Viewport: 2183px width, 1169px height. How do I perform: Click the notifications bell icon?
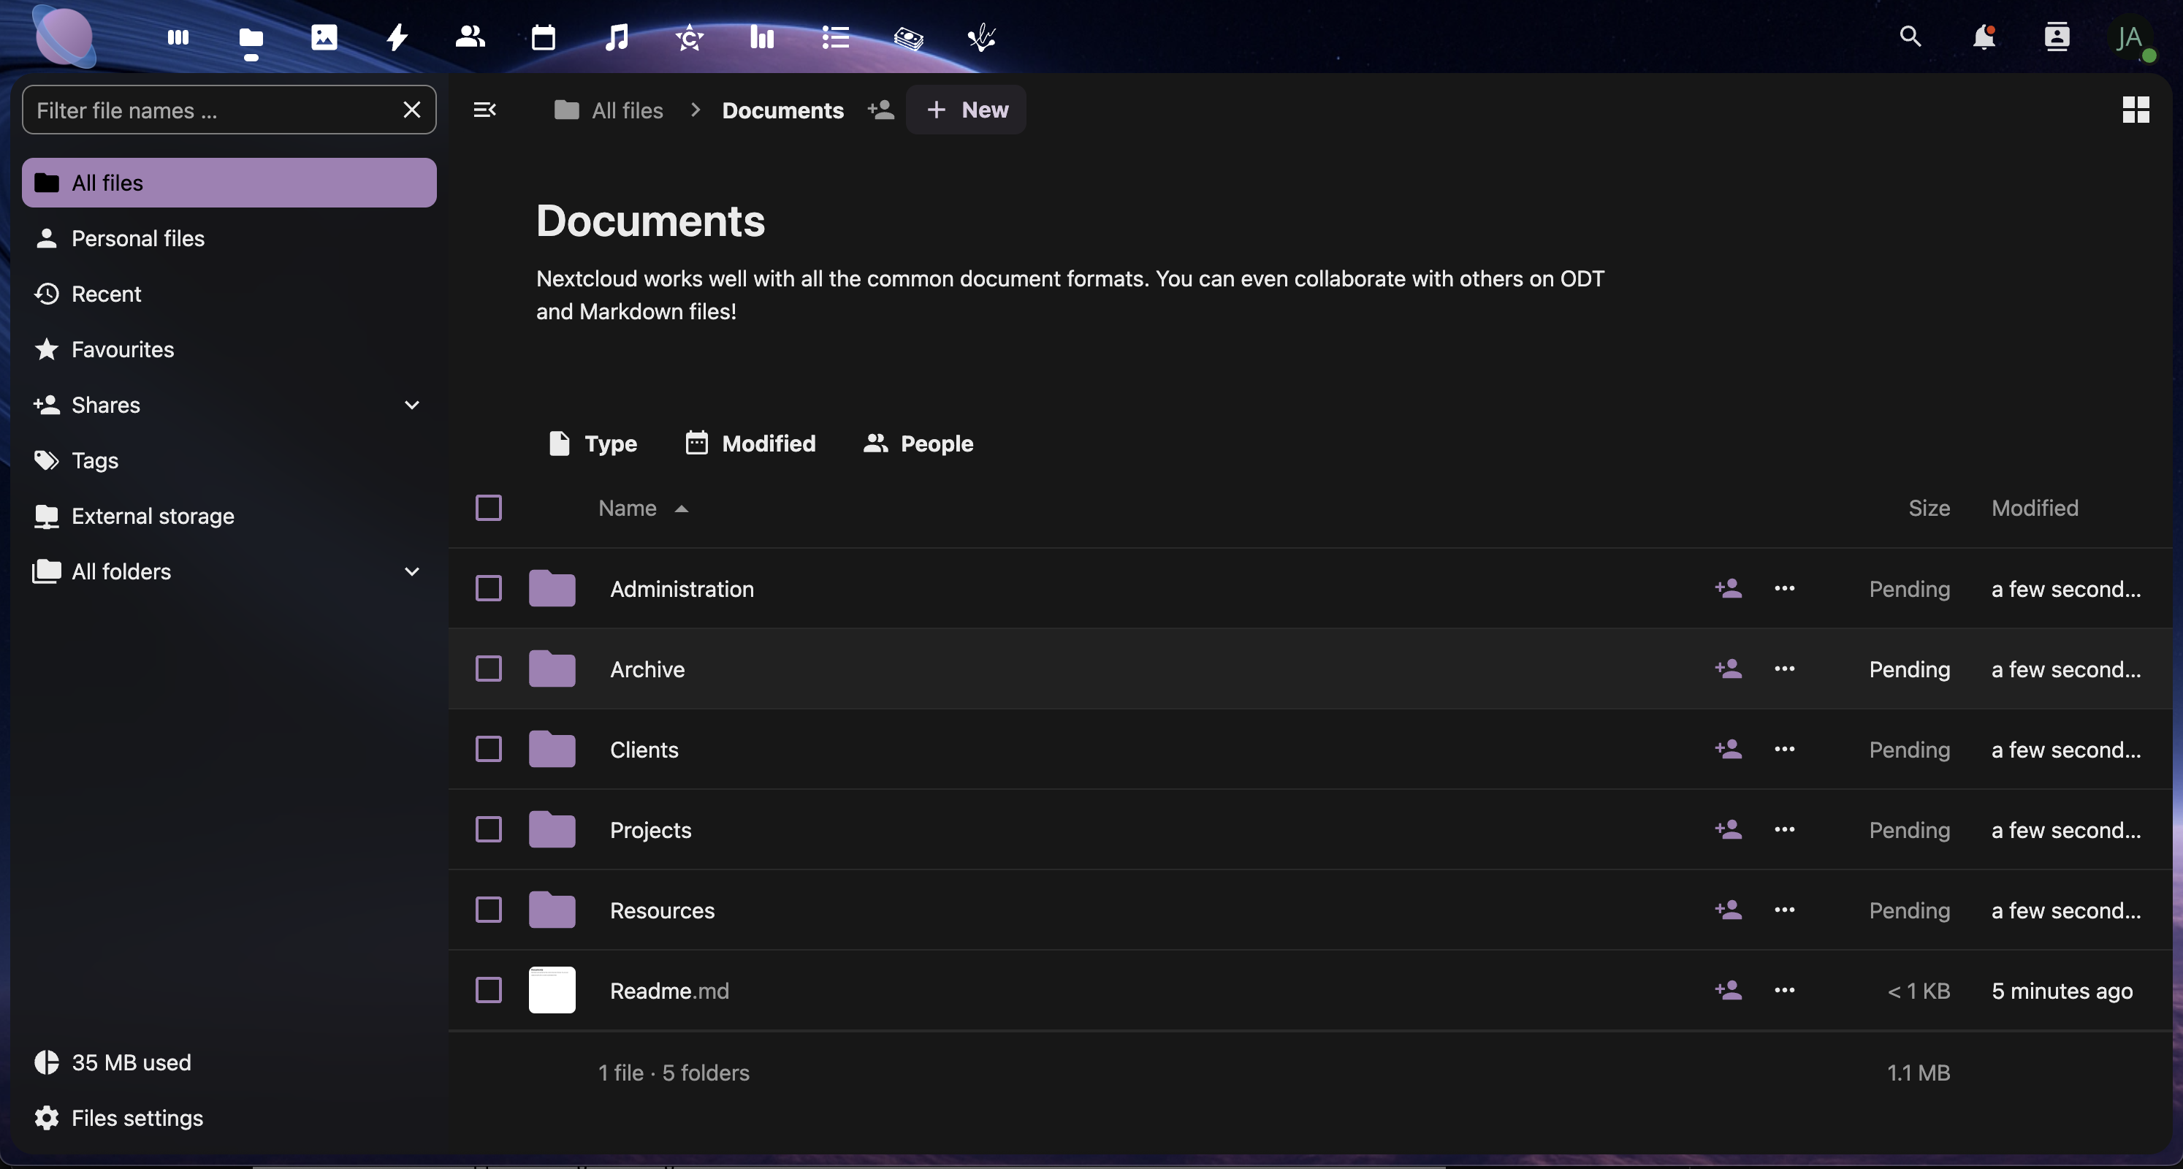1983,37
